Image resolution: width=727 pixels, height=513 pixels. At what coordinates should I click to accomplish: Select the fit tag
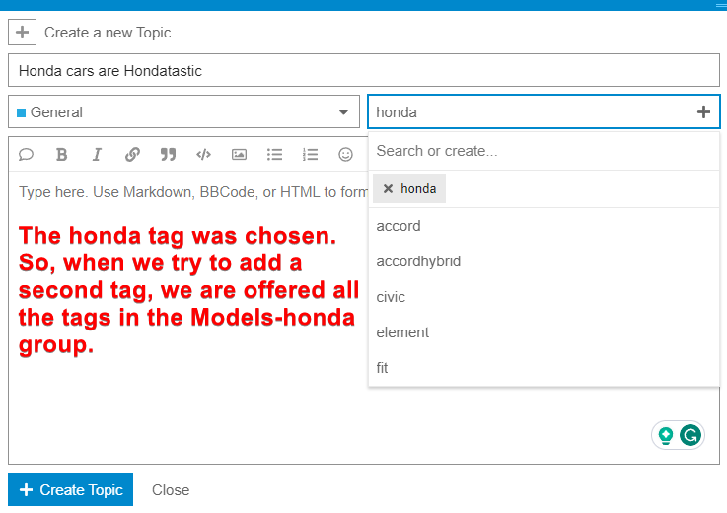(x=544, y=368)
